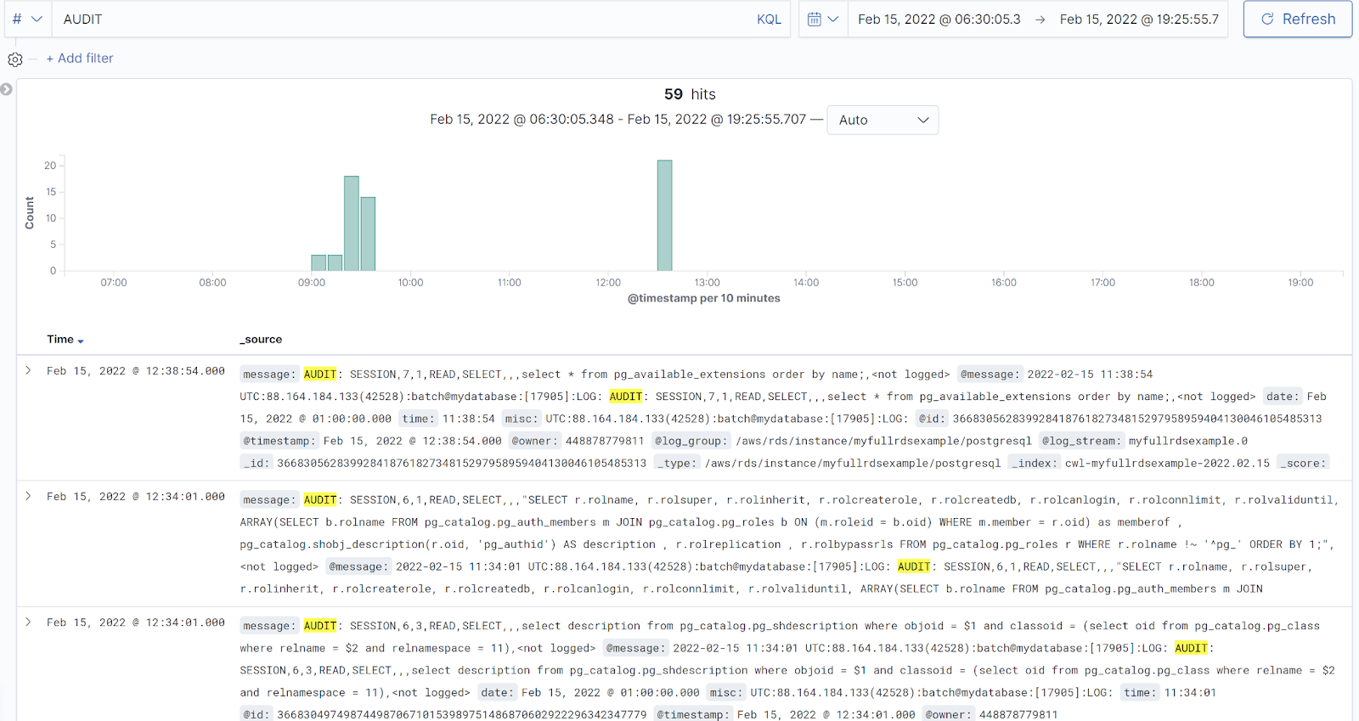Click the _source column header
The width and height of the screenshot is (1359, 721).
[x=261, y=340]
